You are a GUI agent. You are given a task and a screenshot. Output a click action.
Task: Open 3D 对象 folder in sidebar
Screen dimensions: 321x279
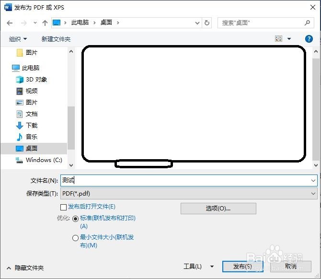click(x=36, y=80)
